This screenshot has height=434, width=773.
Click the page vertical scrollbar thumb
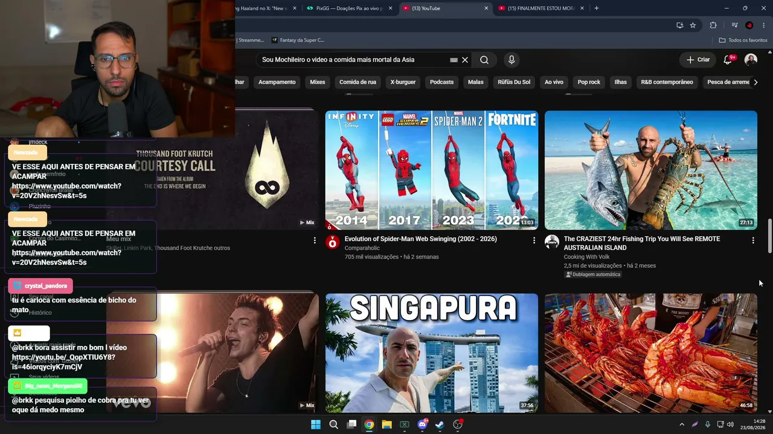[769, 236]
